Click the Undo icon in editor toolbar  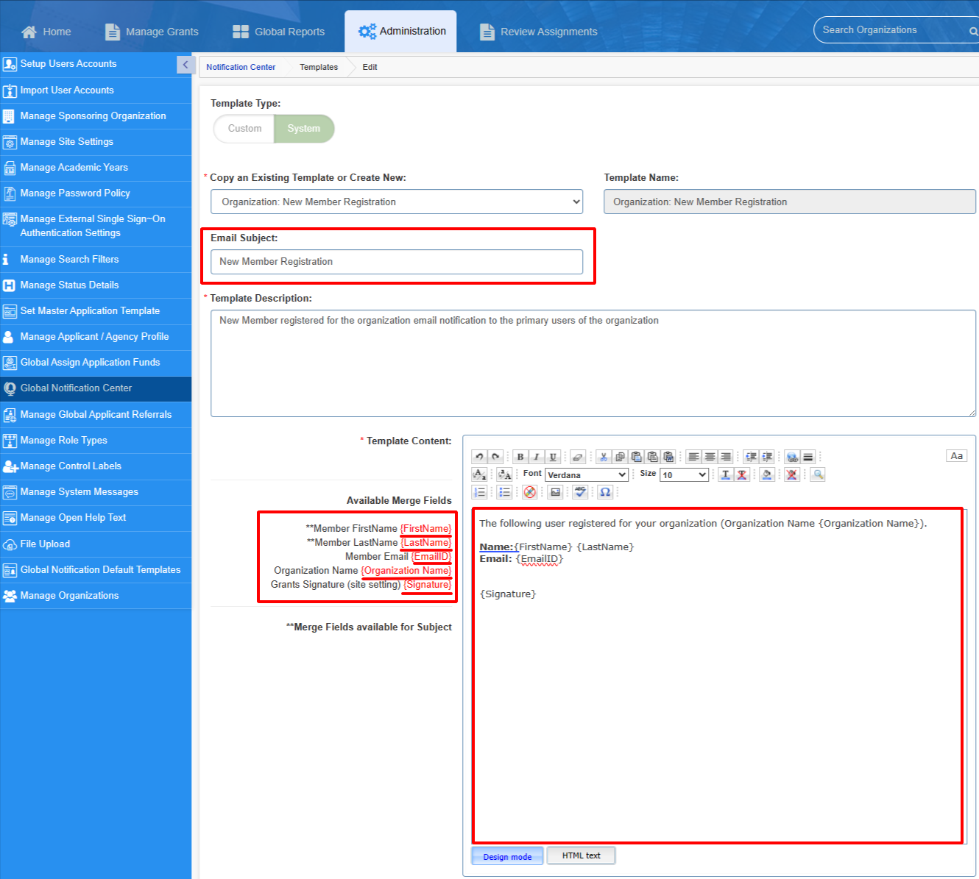(479, 457)
